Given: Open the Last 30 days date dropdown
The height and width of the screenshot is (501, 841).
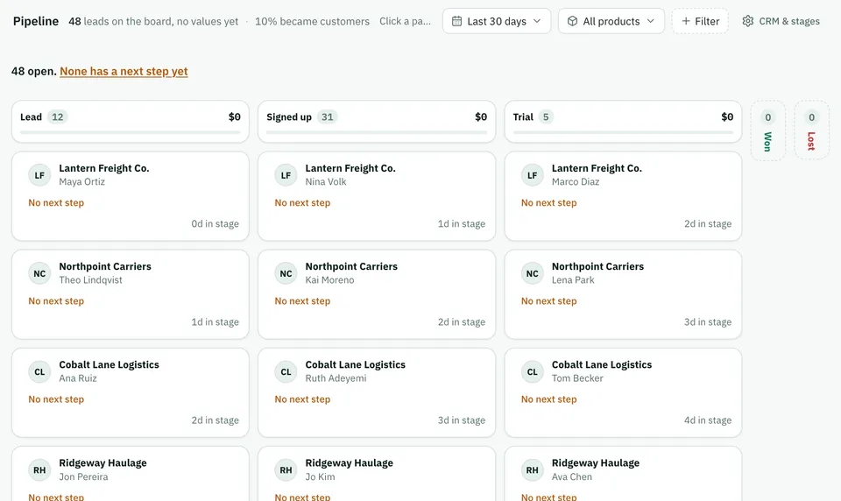Looking at the screenshot, I should click(x=497, y=21).
